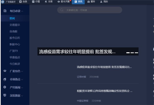The image size is (154, 105).
Task: Click the 我的 person icon
Action: (x=101, y=2)
